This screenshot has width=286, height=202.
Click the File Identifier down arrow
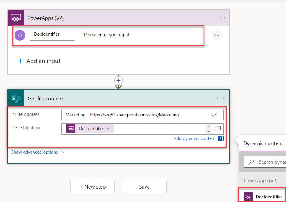coord(208,131)
